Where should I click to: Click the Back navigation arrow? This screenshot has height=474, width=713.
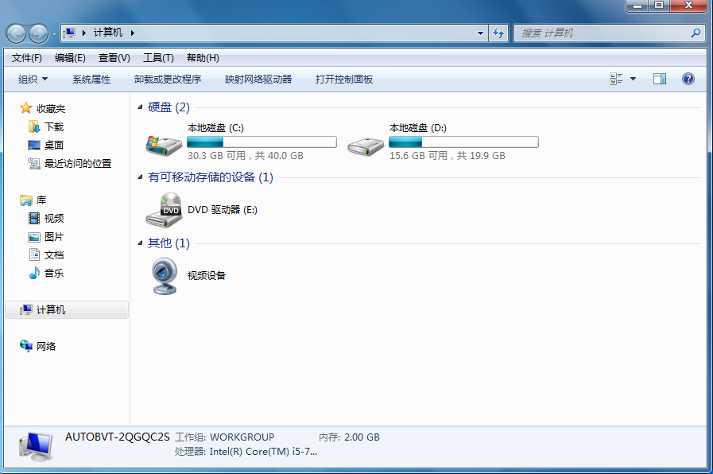(17, 33)
